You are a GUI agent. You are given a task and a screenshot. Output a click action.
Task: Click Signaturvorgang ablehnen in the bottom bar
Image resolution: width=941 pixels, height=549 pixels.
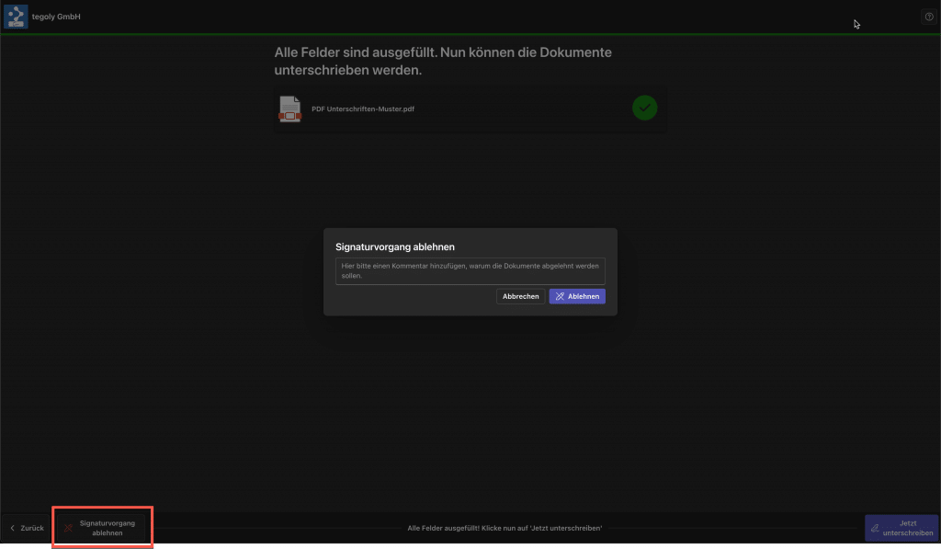[103, 528]
